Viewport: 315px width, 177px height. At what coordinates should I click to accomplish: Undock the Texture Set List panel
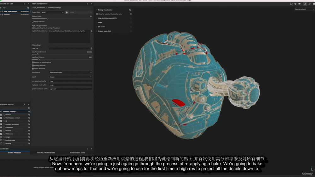coord(25,4)
